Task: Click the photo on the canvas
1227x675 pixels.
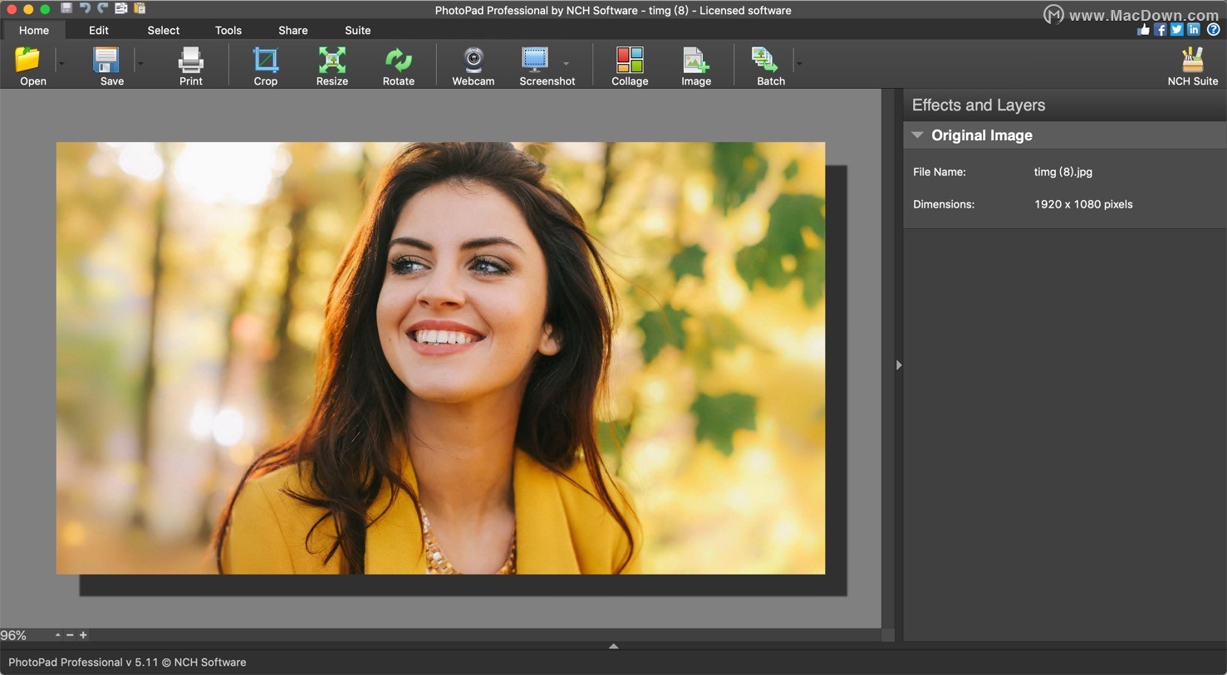Action: pyautogui.click(x=440, y=358)
